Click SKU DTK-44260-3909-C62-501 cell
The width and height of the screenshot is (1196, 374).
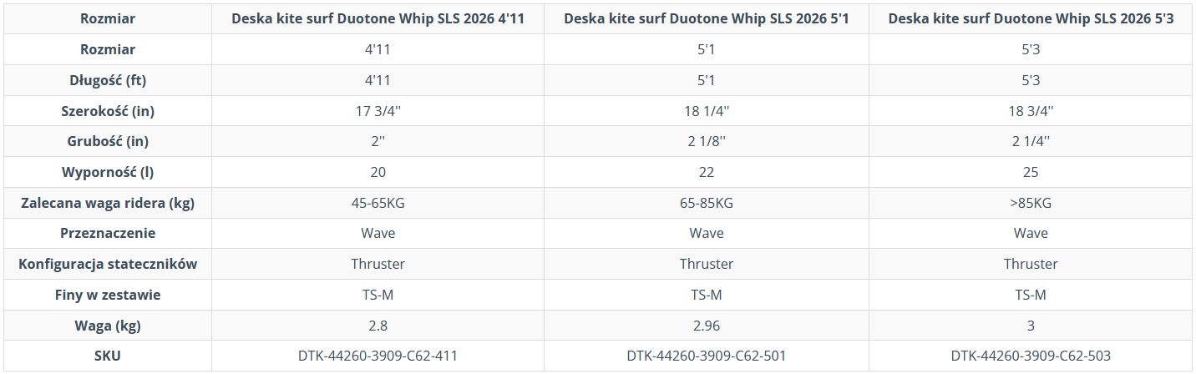pos(707,356)
